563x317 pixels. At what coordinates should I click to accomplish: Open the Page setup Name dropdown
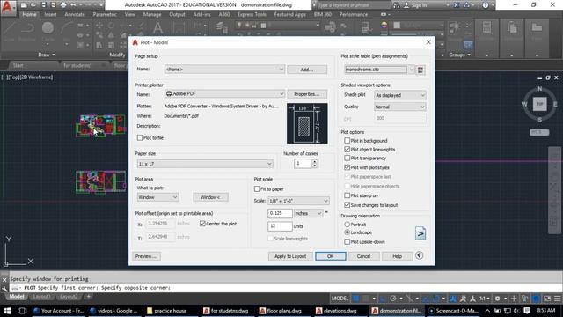coord(224,70)
